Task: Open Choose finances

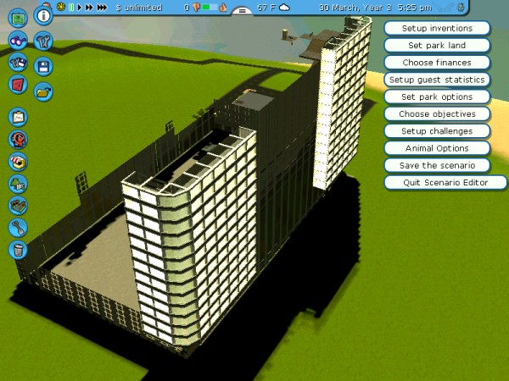Action: (x=437, y=63)
